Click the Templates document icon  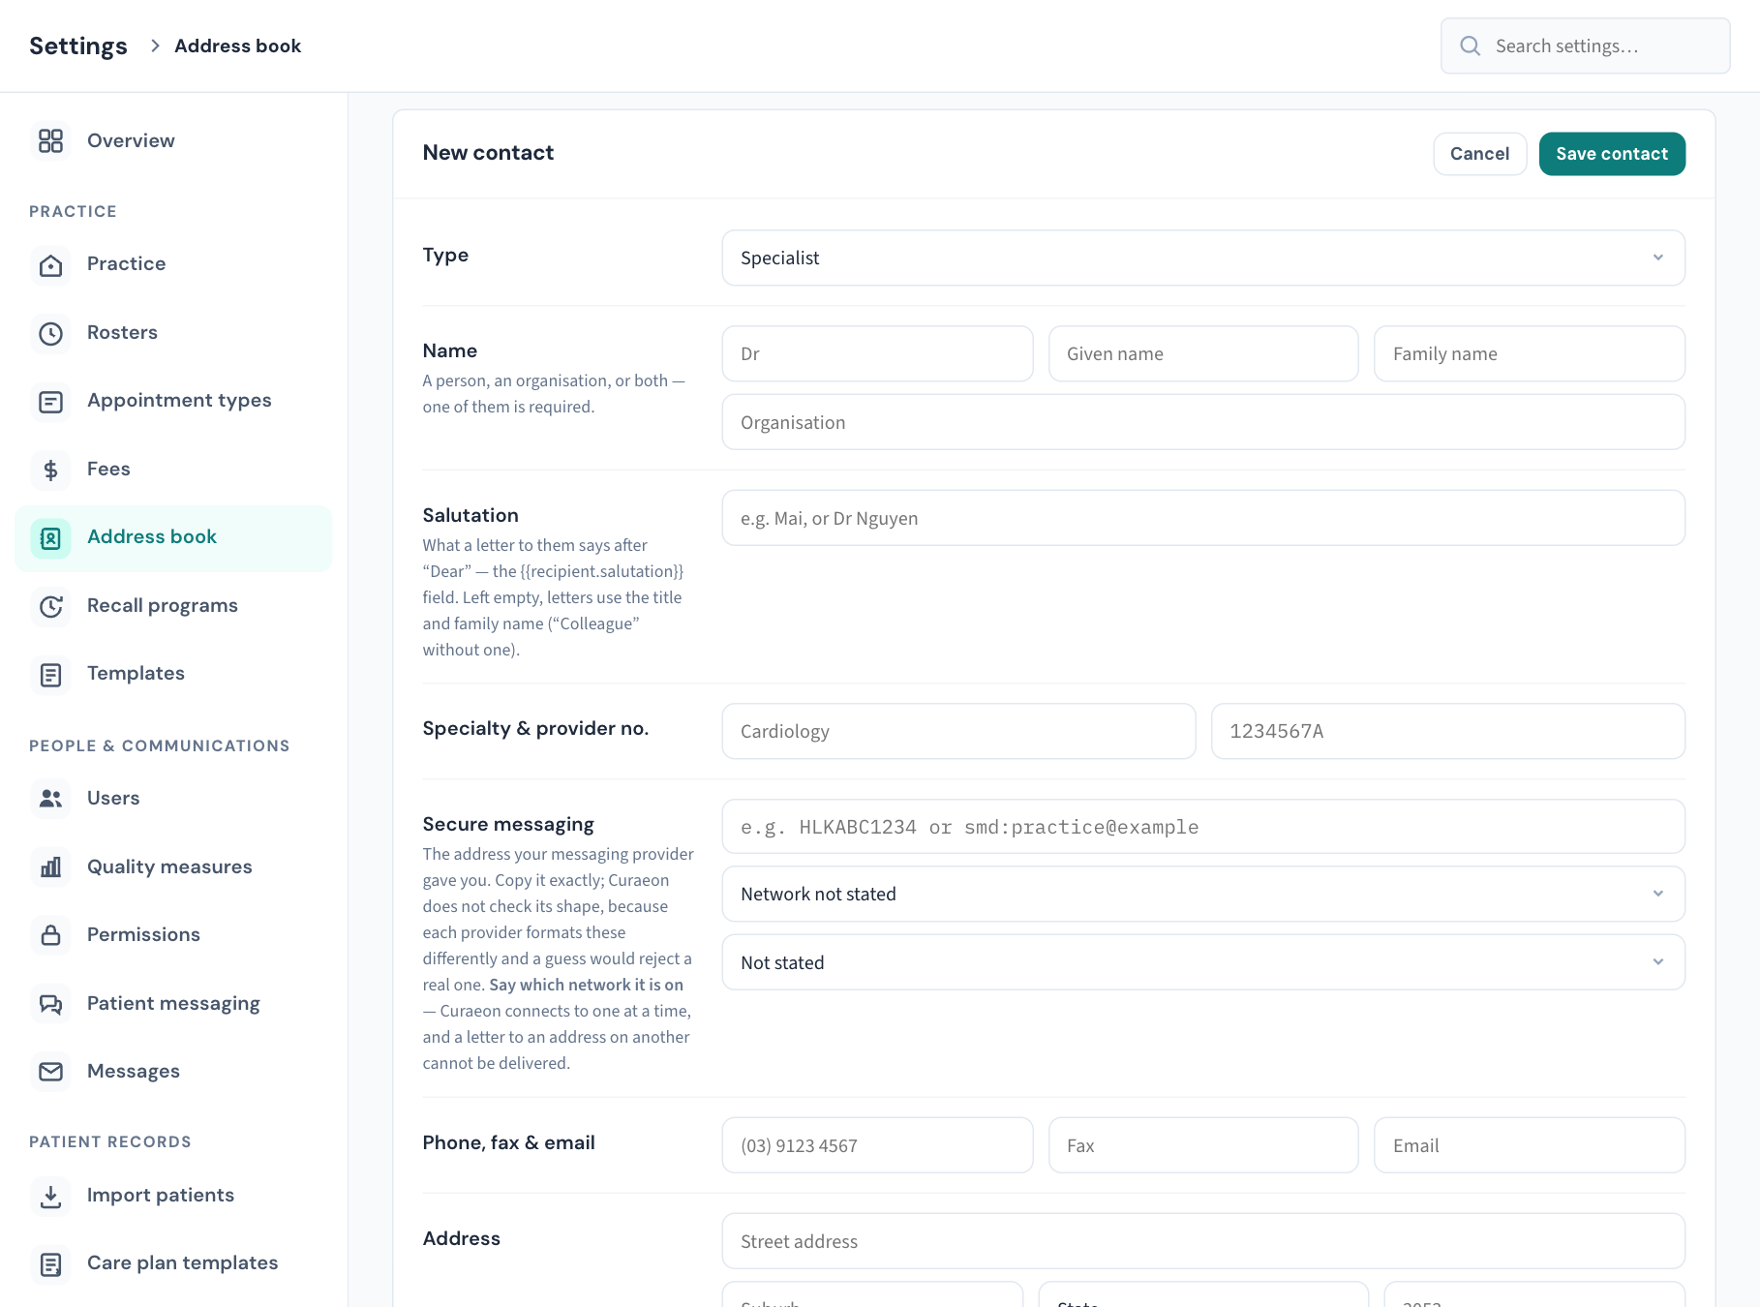pos(50,674)
